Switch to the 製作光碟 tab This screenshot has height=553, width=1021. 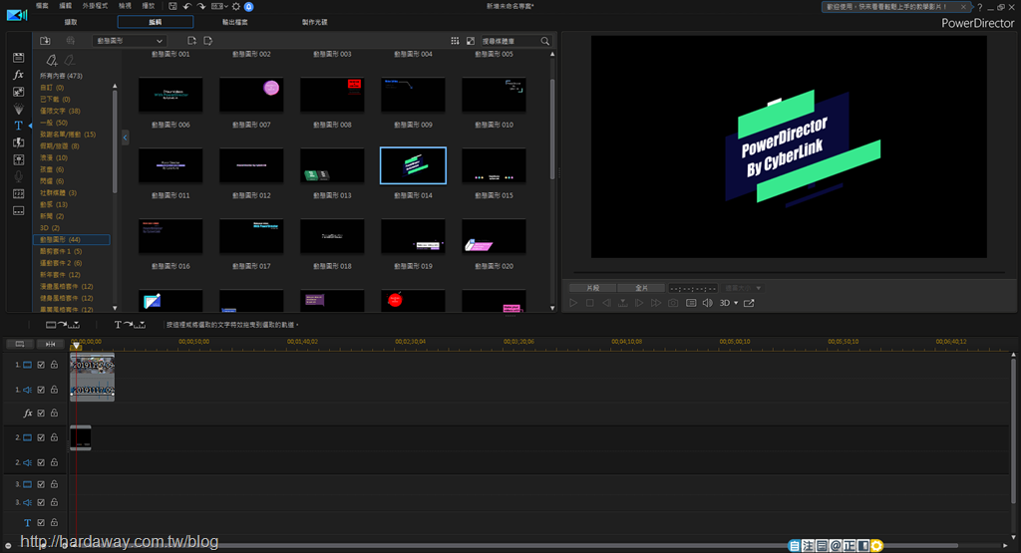(314, 22)
